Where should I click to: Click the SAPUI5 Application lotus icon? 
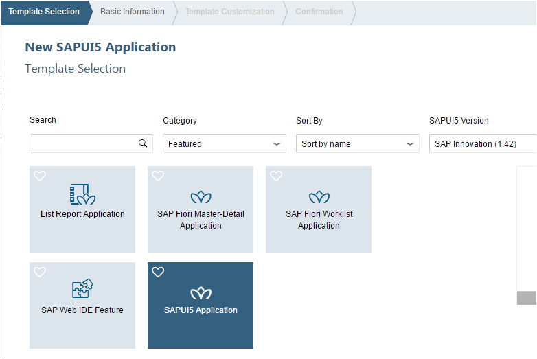click(201, 293)
